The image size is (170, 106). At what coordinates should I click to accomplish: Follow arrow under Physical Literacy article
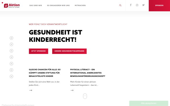pos(72,90)
